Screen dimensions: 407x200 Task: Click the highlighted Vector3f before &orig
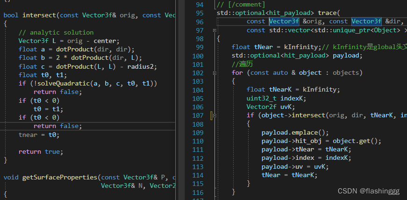[x=284, y=21]
